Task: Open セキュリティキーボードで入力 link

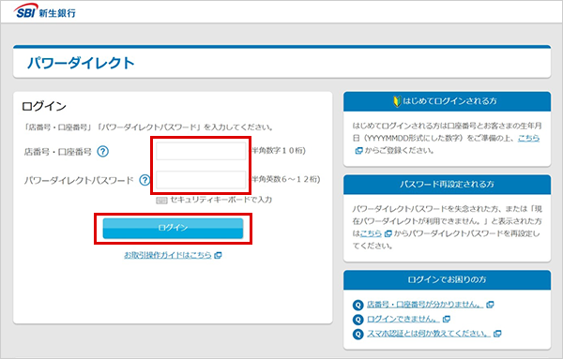Action: [221, 200]
